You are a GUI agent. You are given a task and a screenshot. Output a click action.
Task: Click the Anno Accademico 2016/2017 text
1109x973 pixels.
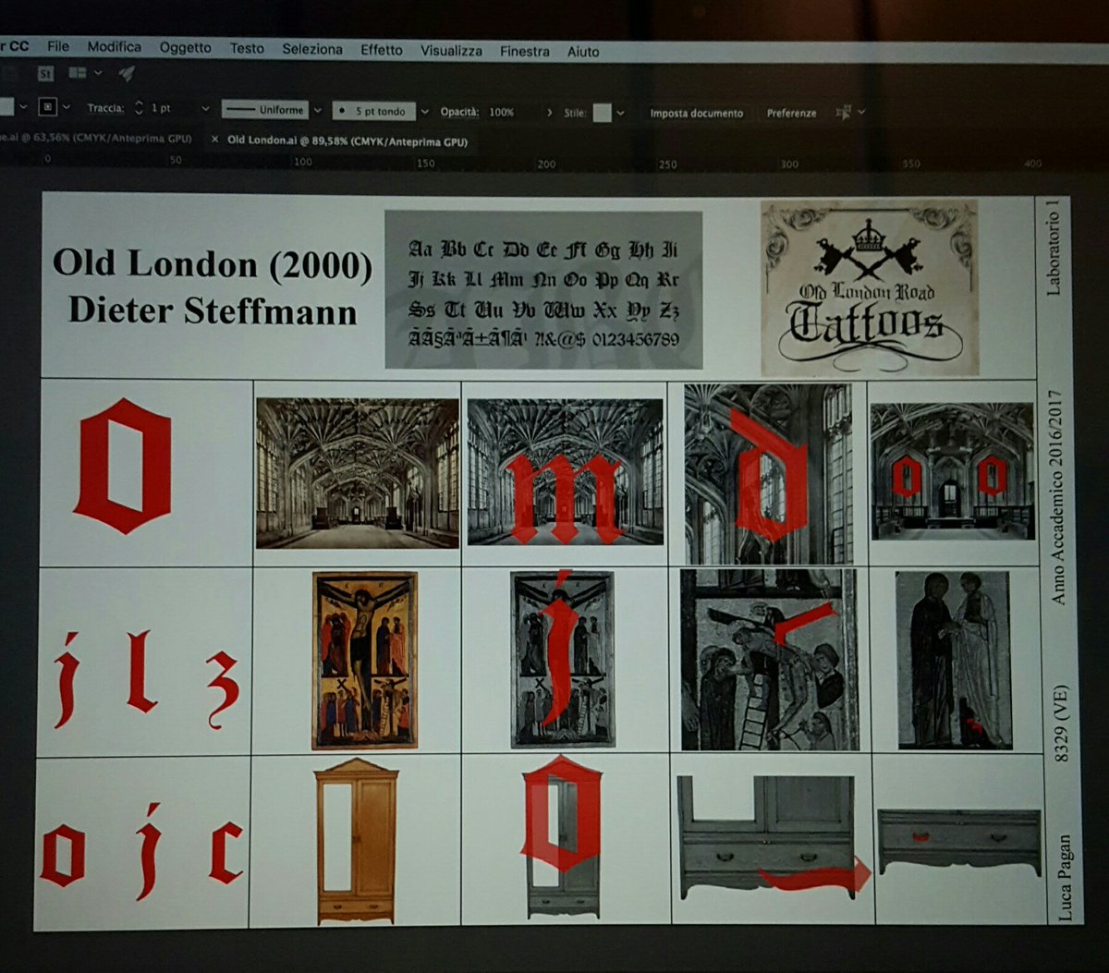pyautogui.click(x=1056, y=497)
